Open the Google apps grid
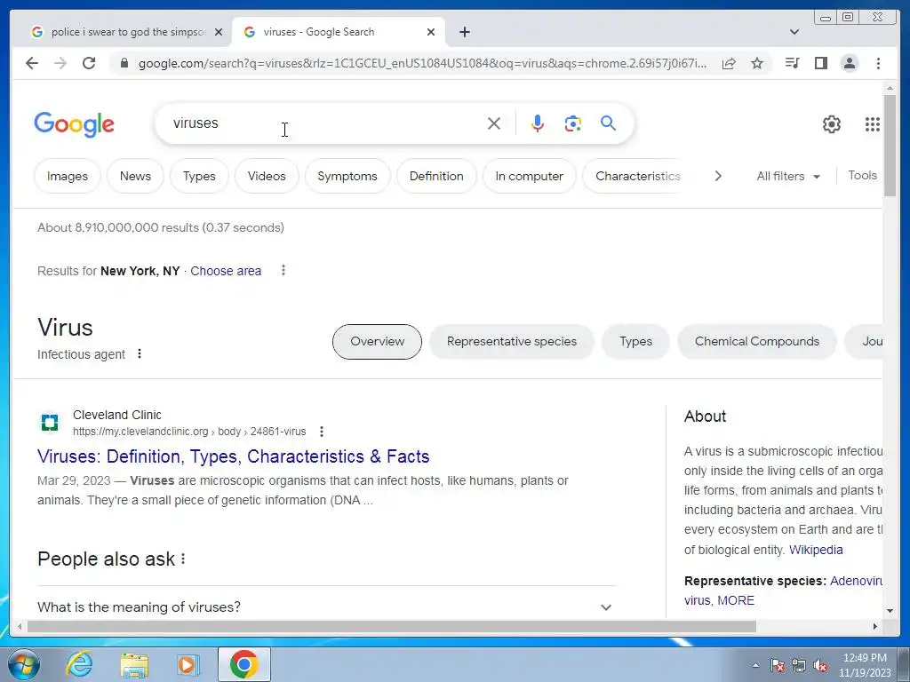910x682 pixels. click(x=873, y=124)
